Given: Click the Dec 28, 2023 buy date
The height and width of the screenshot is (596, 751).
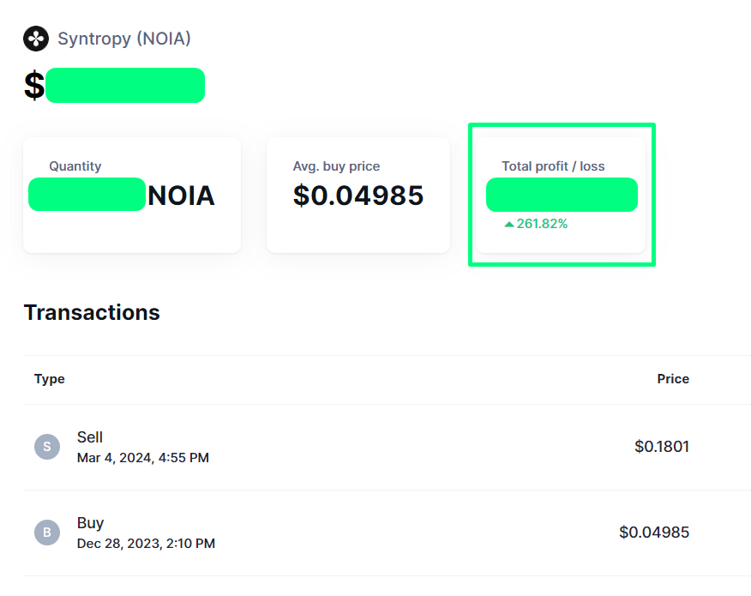Looking at the screenshot, I should 146,544.
